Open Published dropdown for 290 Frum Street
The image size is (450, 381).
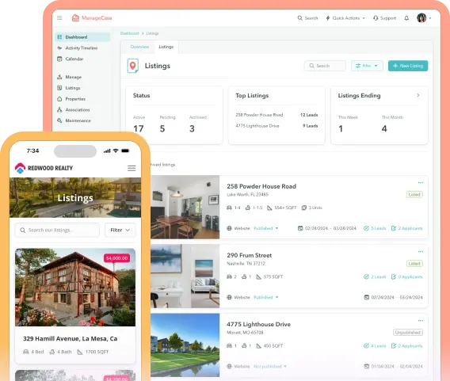(x=265, y=297)
